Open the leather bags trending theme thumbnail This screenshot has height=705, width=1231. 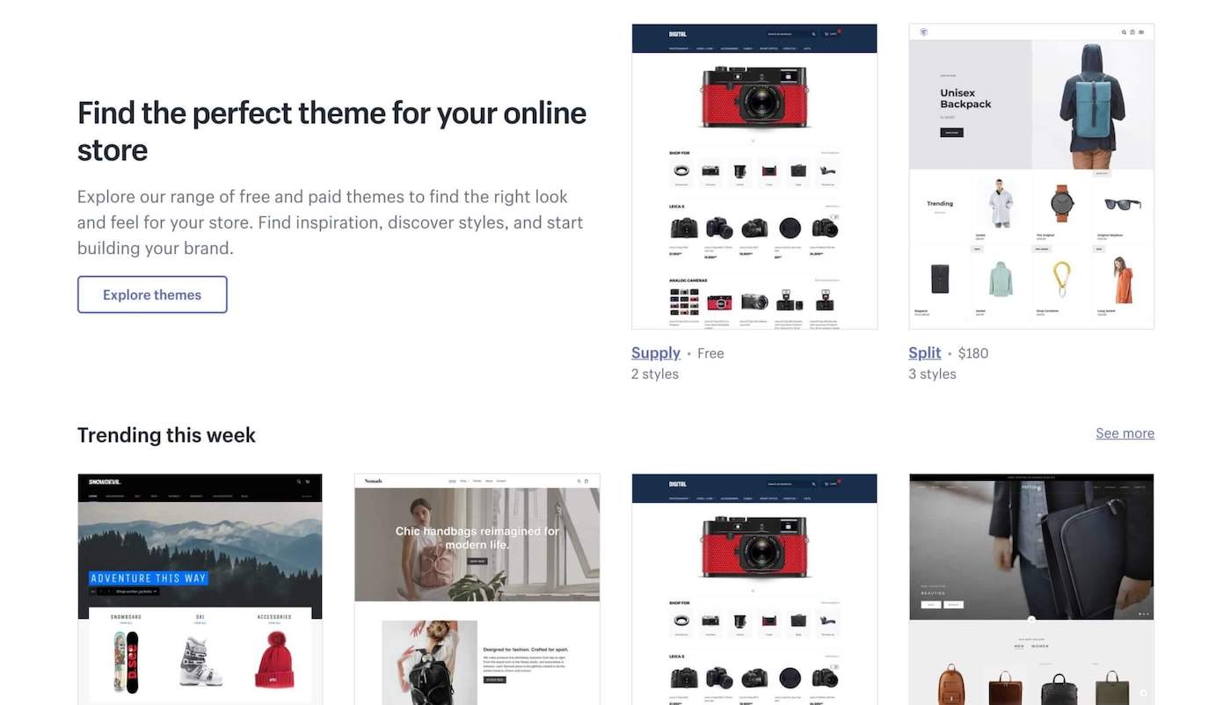tap(1031, 589)
